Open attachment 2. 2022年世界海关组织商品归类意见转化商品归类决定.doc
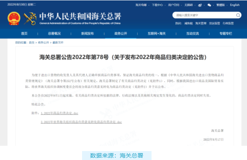The width and height of the screenshot is (247, 160). coord(81,122)
